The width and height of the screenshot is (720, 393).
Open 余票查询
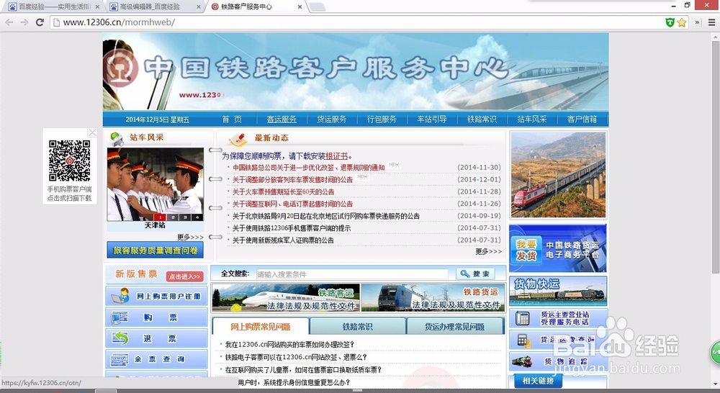coord(156,359)
